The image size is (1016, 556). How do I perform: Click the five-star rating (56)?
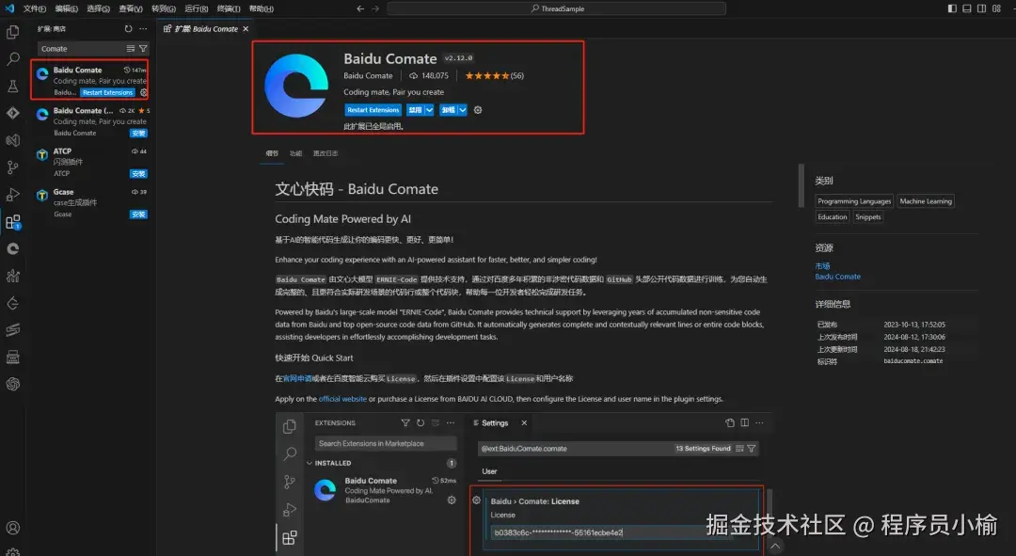[495, 76]
